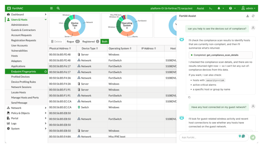Open the admin user menu

coord(248,8)
